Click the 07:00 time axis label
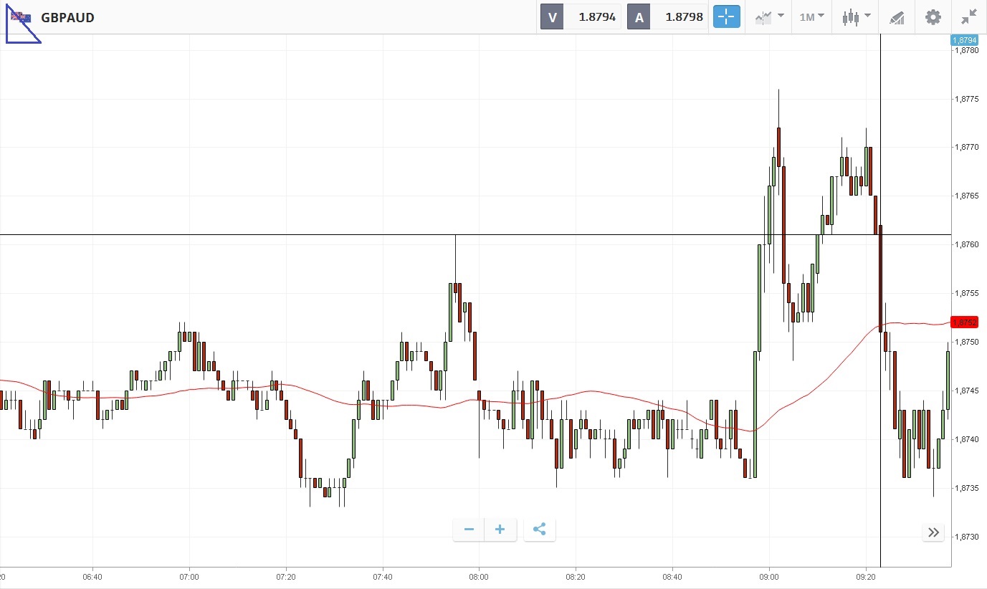Viewport: 987px width, 589px height. (x=189, y=576)
